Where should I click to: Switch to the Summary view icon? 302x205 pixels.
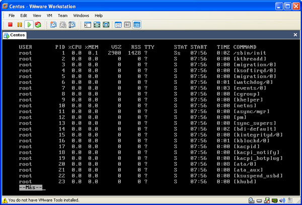point(118,25)
